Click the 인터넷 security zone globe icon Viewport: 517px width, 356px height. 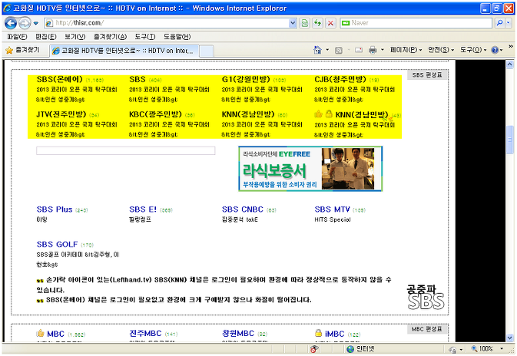(350, 349)
